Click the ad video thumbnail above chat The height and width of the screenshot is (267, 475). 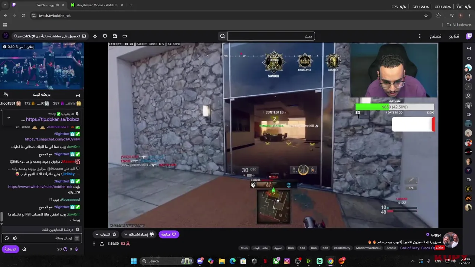(42, 66)
